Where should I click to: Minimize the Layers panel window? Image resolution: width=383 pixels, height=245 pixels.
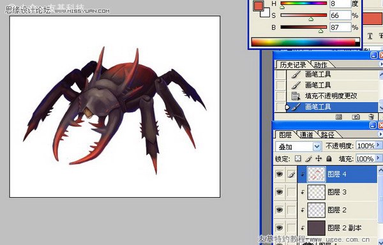[373, 126]
